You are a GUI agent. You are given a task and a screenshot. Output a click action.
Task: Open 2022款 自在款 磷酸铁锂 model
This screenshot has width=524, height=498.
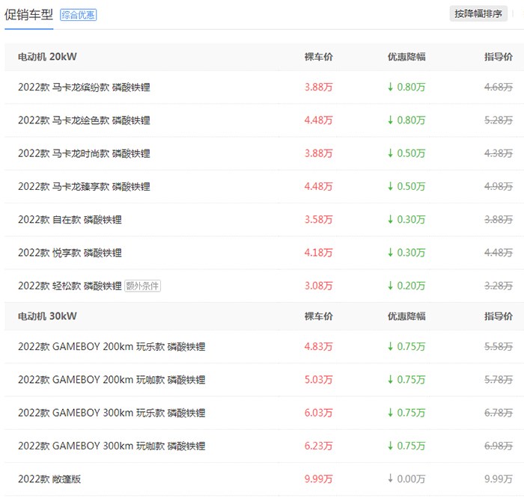click(70, 220)
